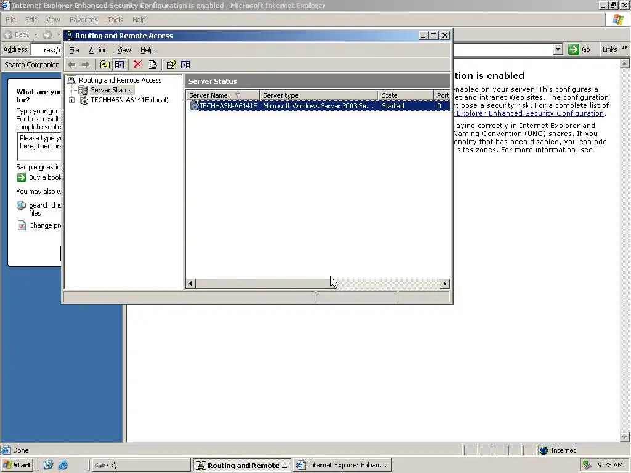Click the Links toolbar label in Internet Explorer

(609, 49)
